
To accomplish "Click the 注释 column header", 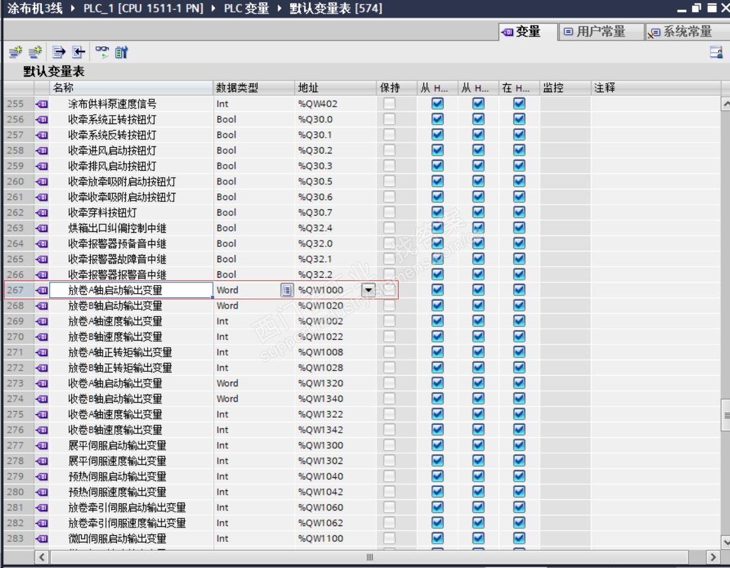I will [x=655, y=88].
